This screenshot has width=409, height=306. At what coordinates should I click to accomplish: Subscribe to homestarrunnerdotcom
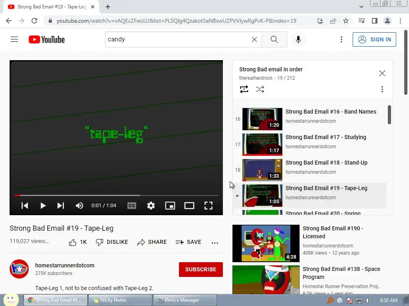[x=201, y=270]
